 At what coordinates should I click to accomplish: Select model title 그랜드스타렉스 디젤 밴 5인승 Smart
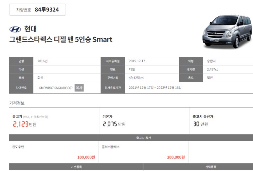tap(61, 39)
